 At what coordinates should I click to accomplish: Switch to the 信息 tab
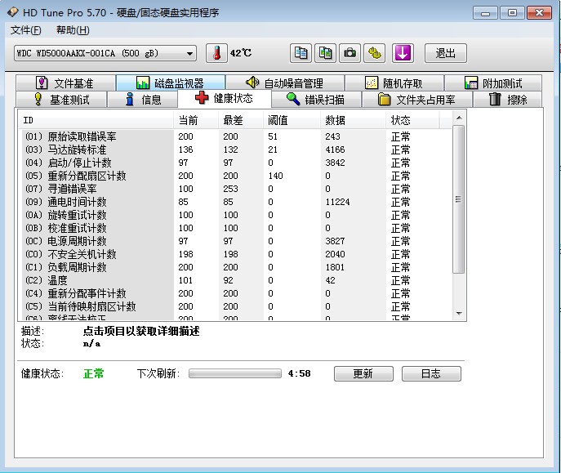tap(142, 99)
